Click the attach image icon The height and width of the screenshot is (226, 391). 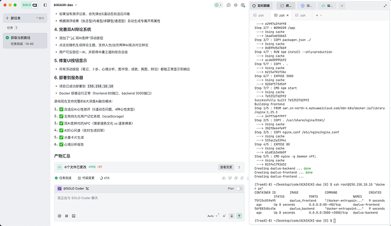[74, 216]
